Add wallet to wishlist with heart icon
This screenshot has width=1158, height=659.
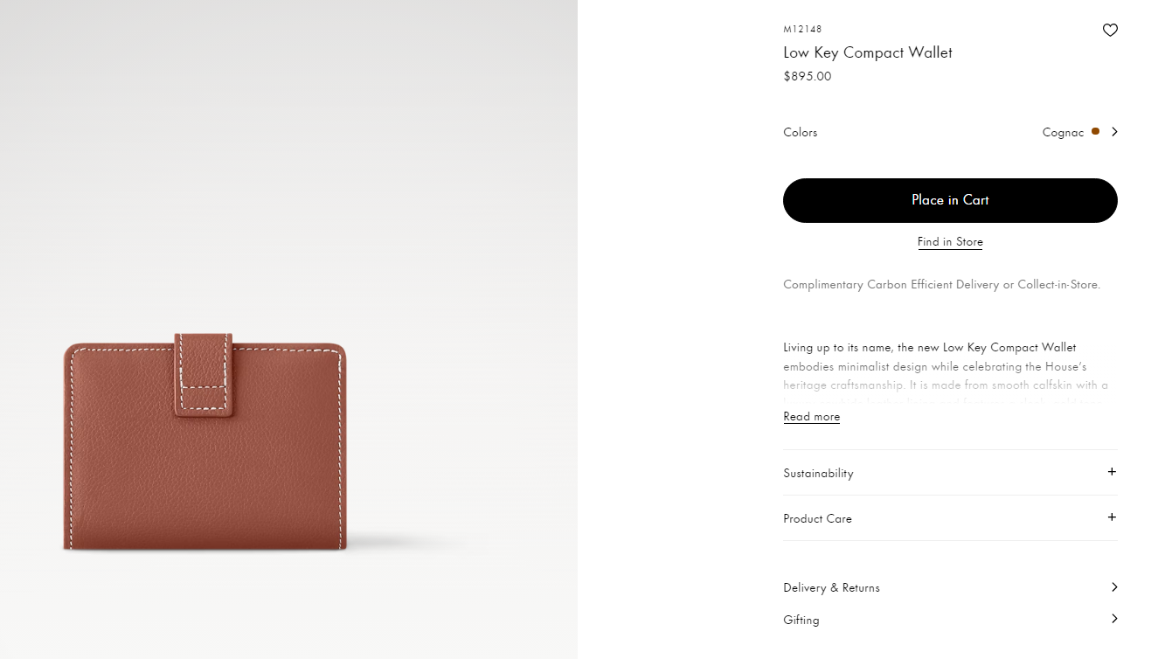tap(1110, 30)
